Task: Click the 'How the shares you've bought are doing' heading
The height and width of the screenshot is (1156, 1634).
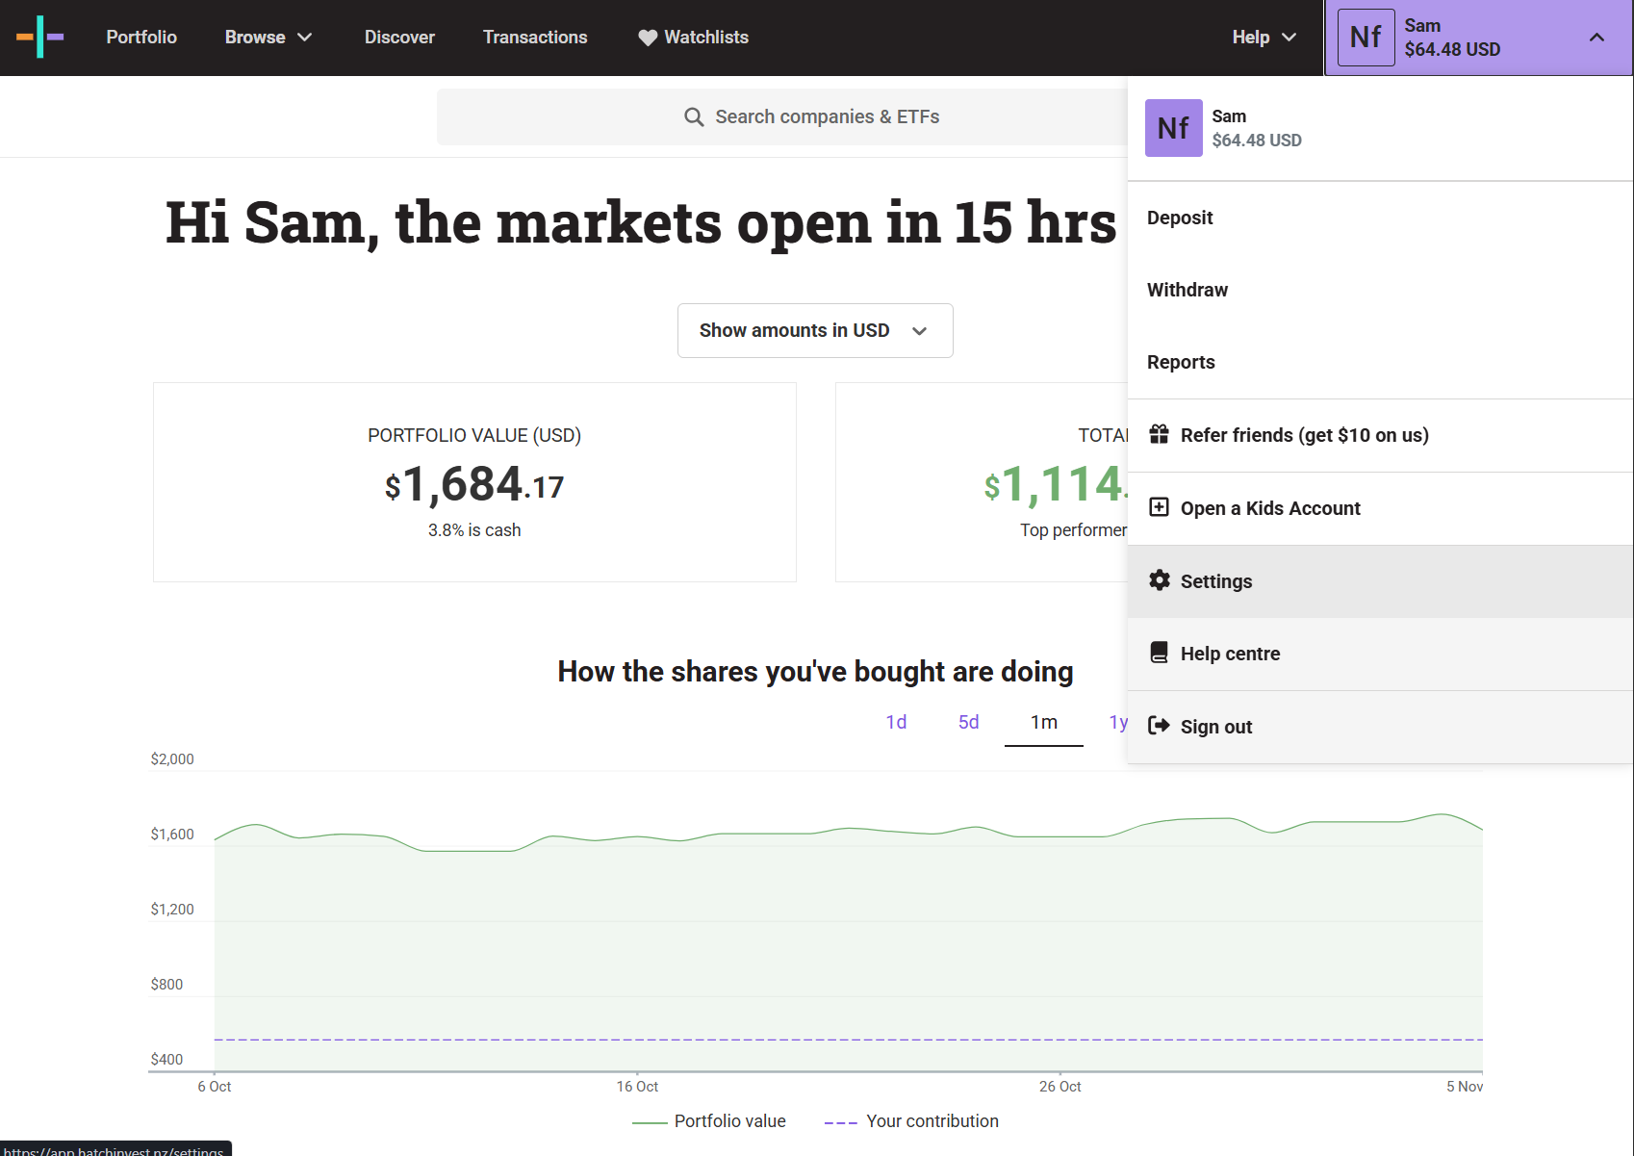Action: point(815,672)
